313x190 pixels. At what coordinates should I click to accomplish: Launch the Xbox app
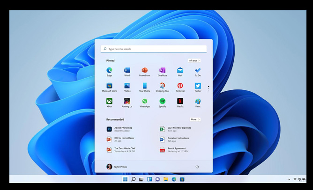tap(109, 103)
